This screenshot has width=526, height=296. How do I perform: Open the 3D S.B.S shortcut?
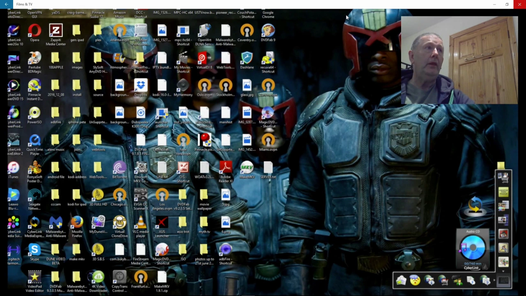(98, 252)
